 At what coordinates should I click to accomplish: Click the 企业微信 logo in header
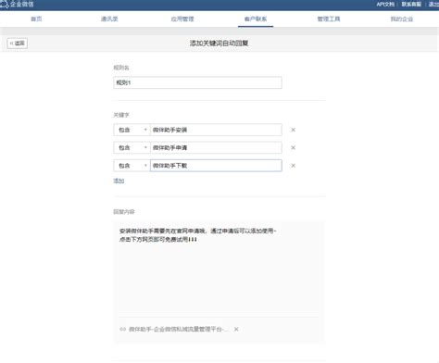17,5
